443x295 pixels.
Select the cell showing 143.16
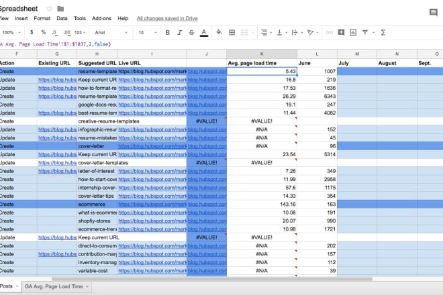[262, 204]
